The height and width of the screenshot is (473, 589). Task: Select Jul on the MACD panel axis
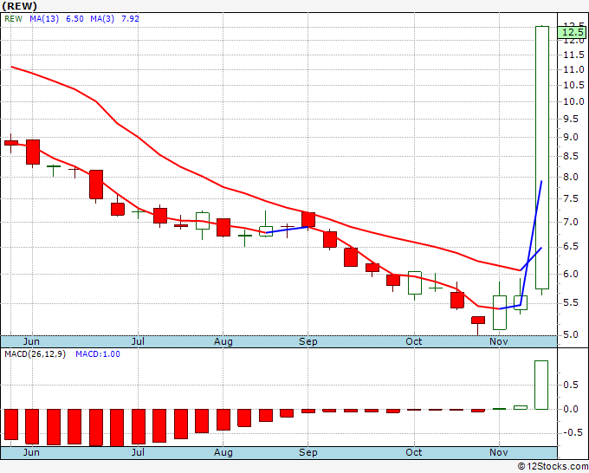click(139, 452)
